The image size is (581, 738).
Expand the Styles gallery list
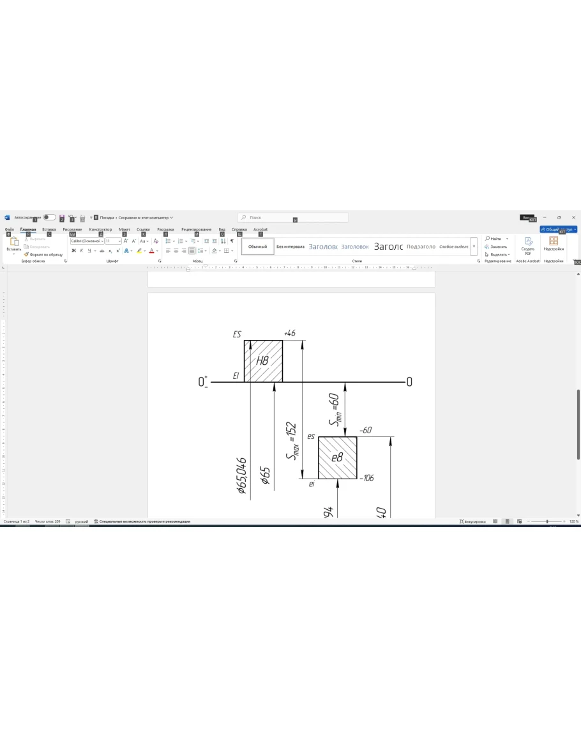pyautogui.click(x=474, y=247)
